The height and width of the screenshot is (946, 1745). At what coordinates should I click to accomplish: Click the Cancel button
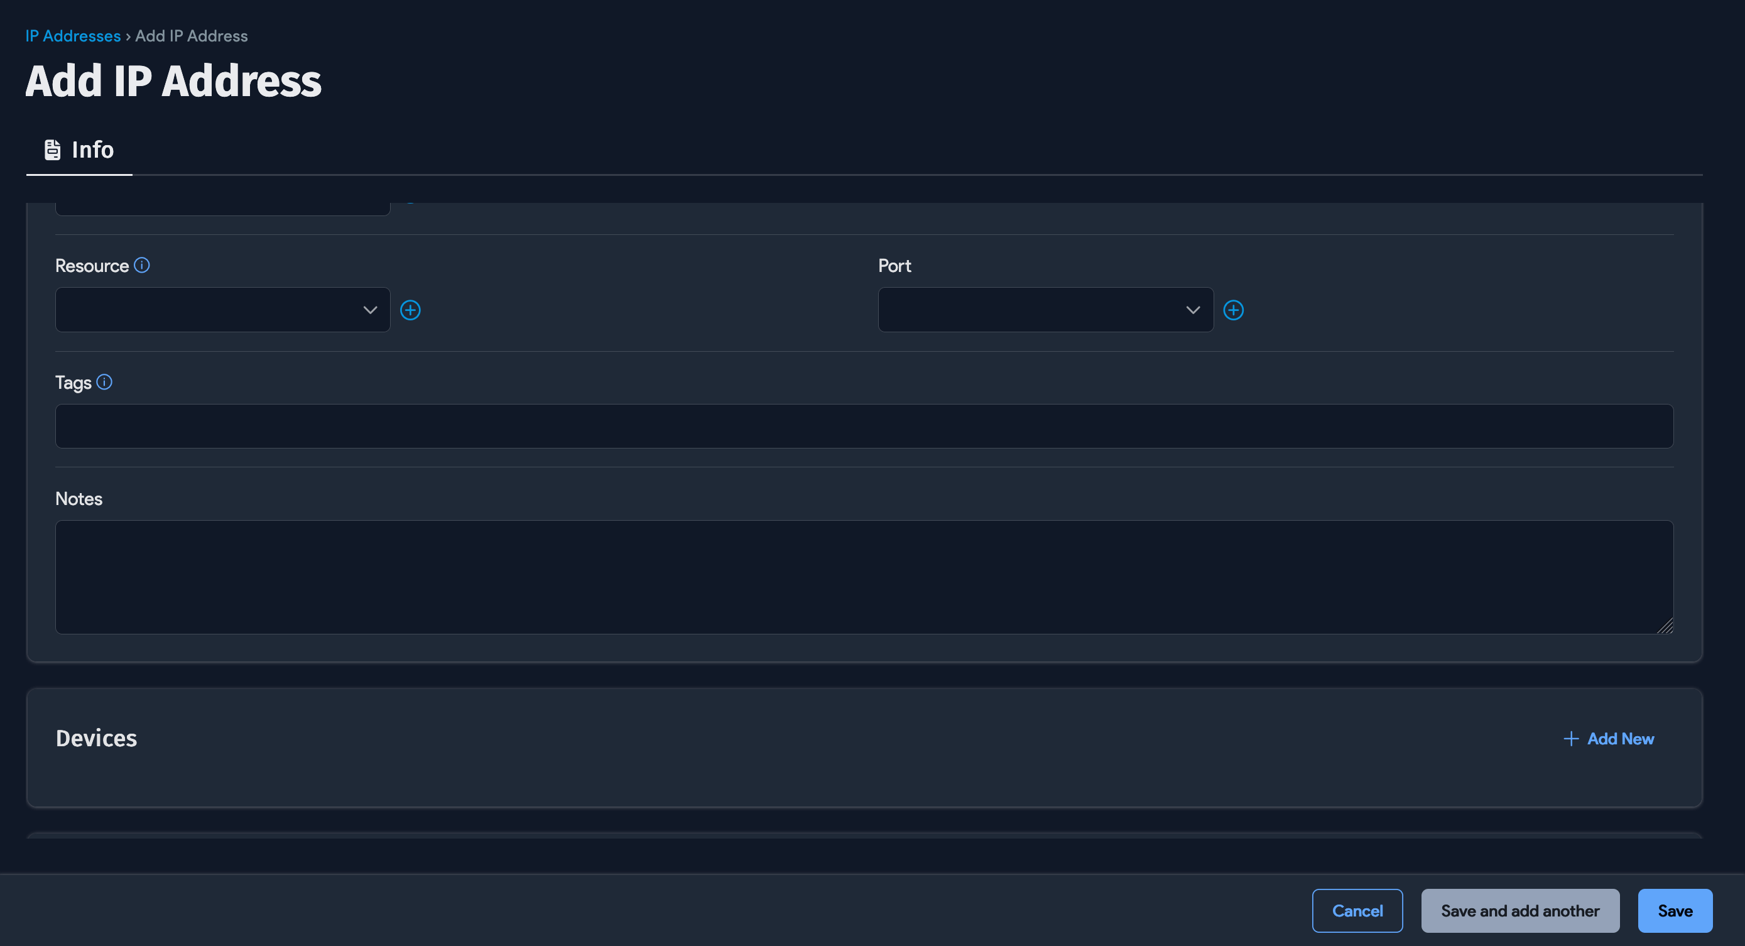click(1357, 910)
